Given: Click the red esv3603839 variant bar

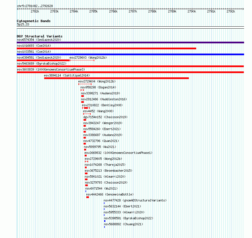Looking at the screenshot, I should (130, 72).
